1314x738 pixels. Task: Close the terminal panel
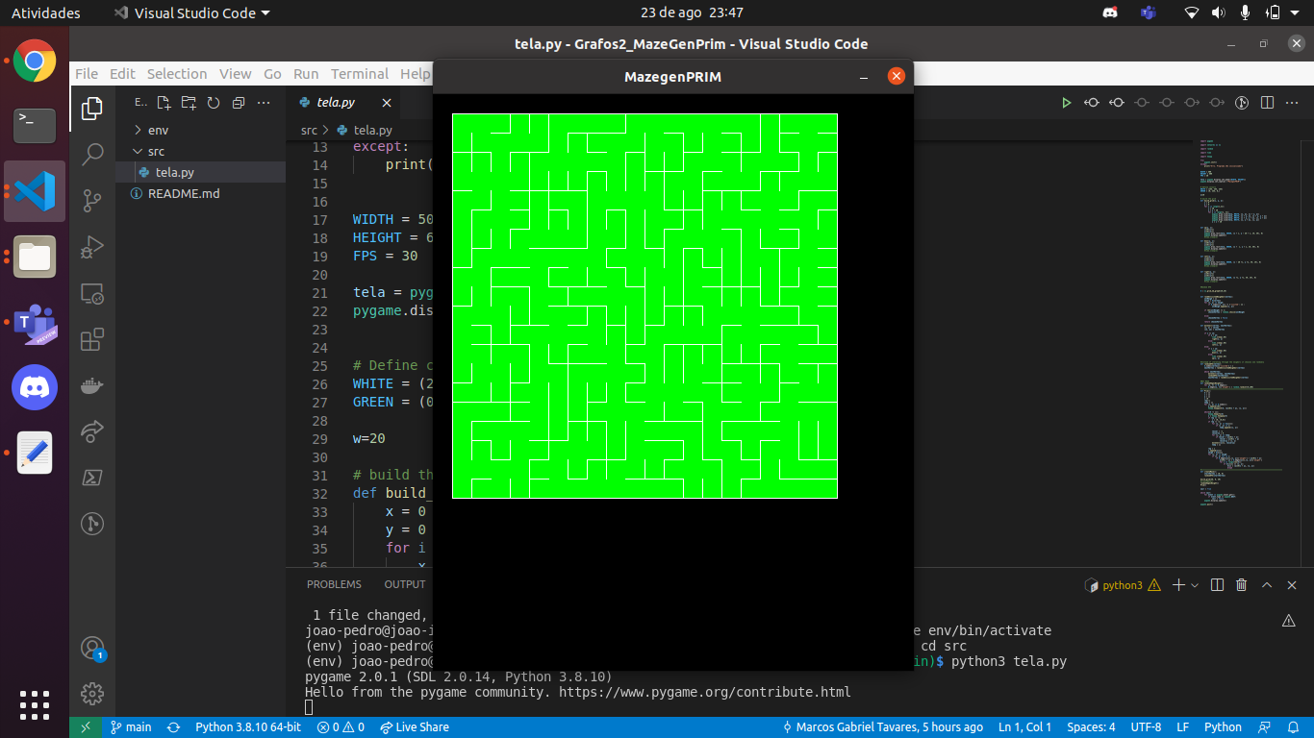point(1292,584)
